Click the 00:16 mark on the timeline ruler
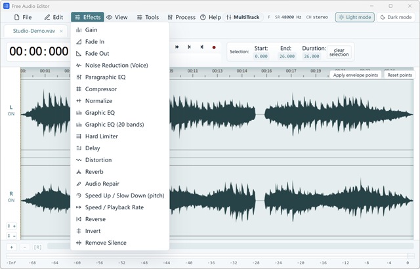This screenshot has height=269, width=420. [266, 72]
